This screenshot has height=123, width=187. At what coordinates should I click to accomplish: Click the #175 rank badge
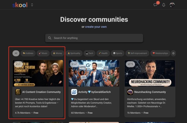[130, 64]
